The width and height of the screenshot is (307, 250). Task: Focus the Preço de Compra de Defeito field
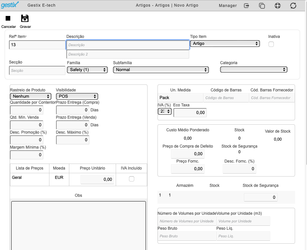pyautogui.click(x=188, y=154)
